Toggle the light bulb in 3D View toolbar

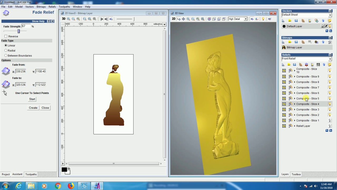[x=263, y=19]
